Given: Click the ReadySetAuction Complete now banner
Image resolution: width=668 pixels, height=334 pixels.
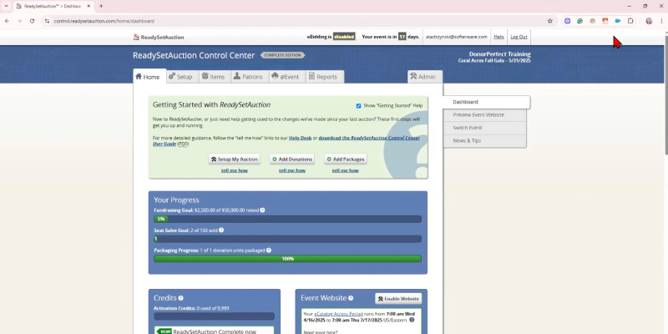Looking at the screenshot, I should click(214, 331).
